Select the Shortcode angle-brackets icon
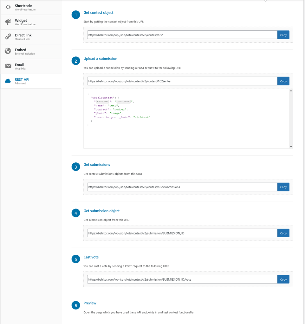The image size is (305, 324). click(x=8, y=7)
